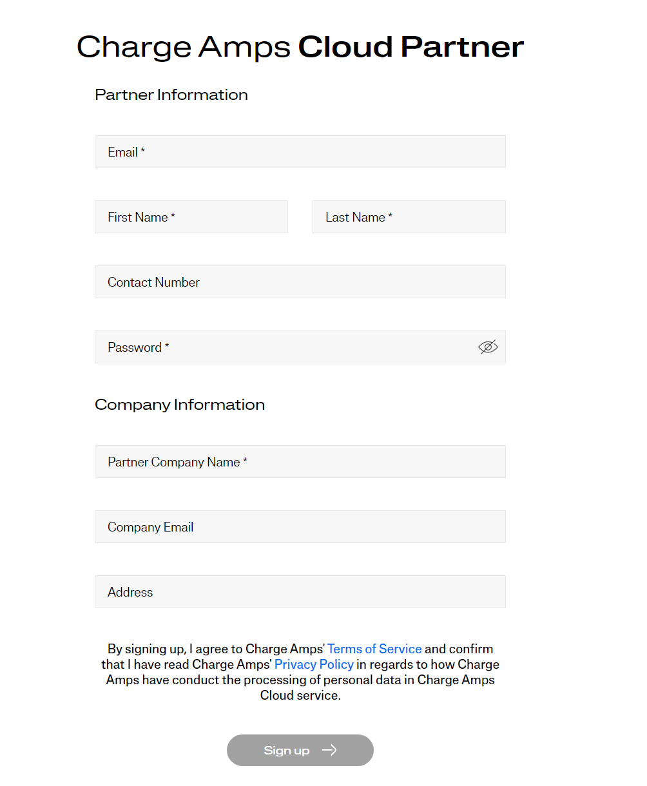The image size is (647, 786).
Task: Focus the Email input field
Action: [x=300, y=152]
